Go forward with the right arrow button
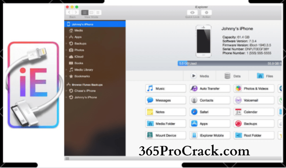 click(x=76, y=12)
